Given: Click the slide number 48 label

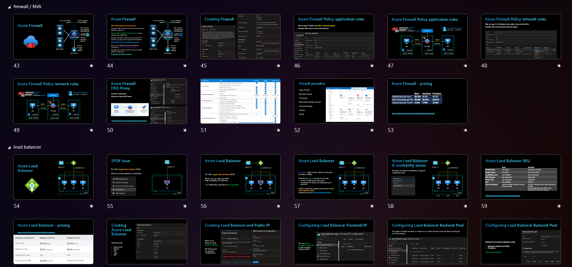Looking at the screenshot, I should [484, 66].
